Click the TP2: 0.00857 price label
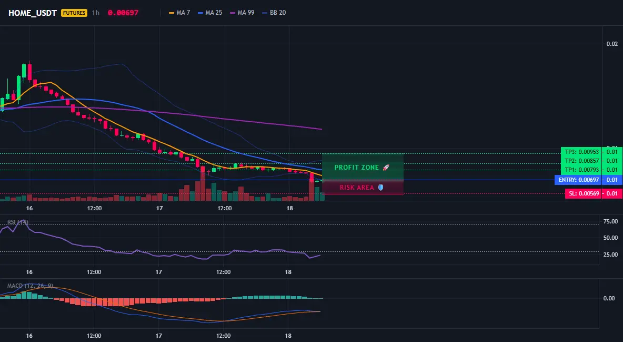Viewport: 623px width, 342px height. 581,161
